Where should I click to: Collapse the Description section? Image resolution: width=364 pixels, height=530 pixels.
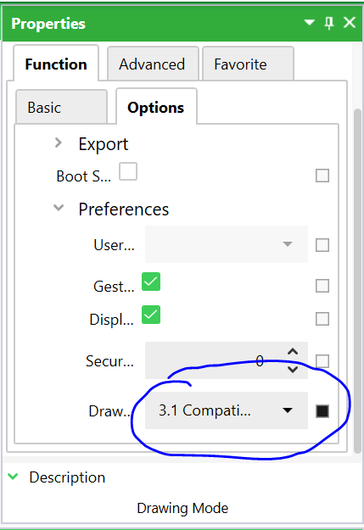pyautogui.click(x=13, y=477)
